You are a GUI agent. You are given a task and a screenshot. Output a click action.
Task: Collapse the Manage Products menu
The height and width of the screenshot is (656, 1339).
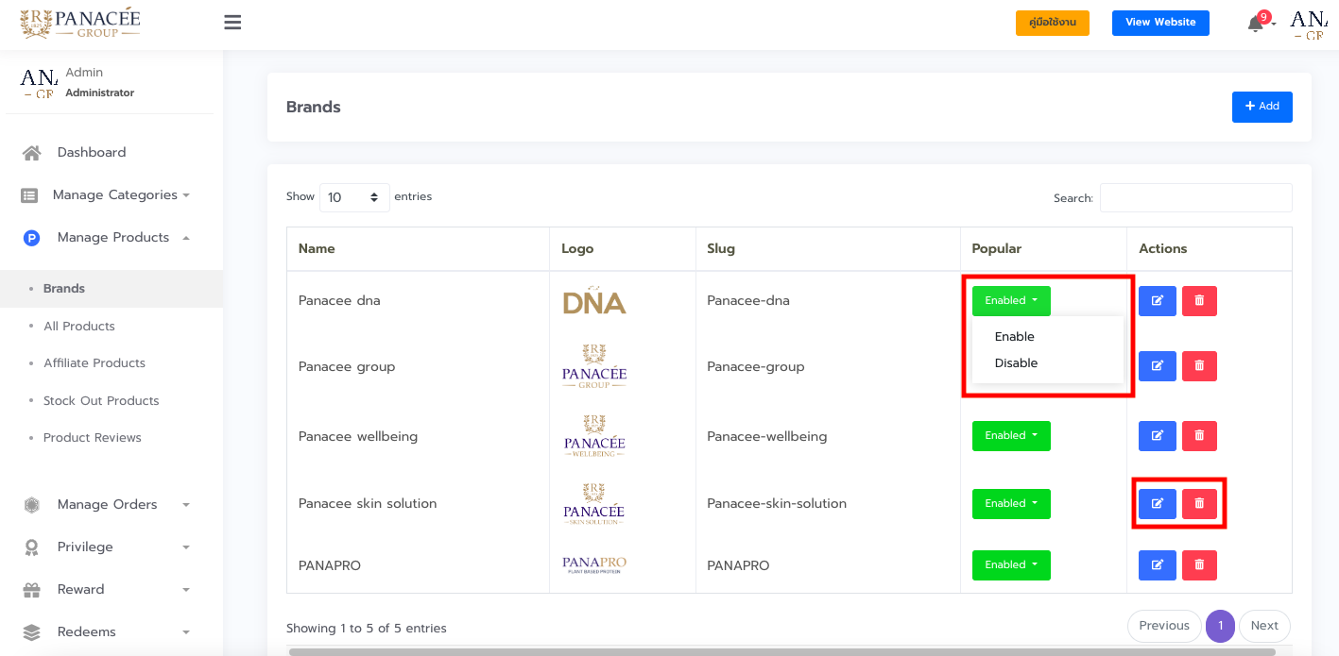tap(186, 238)
